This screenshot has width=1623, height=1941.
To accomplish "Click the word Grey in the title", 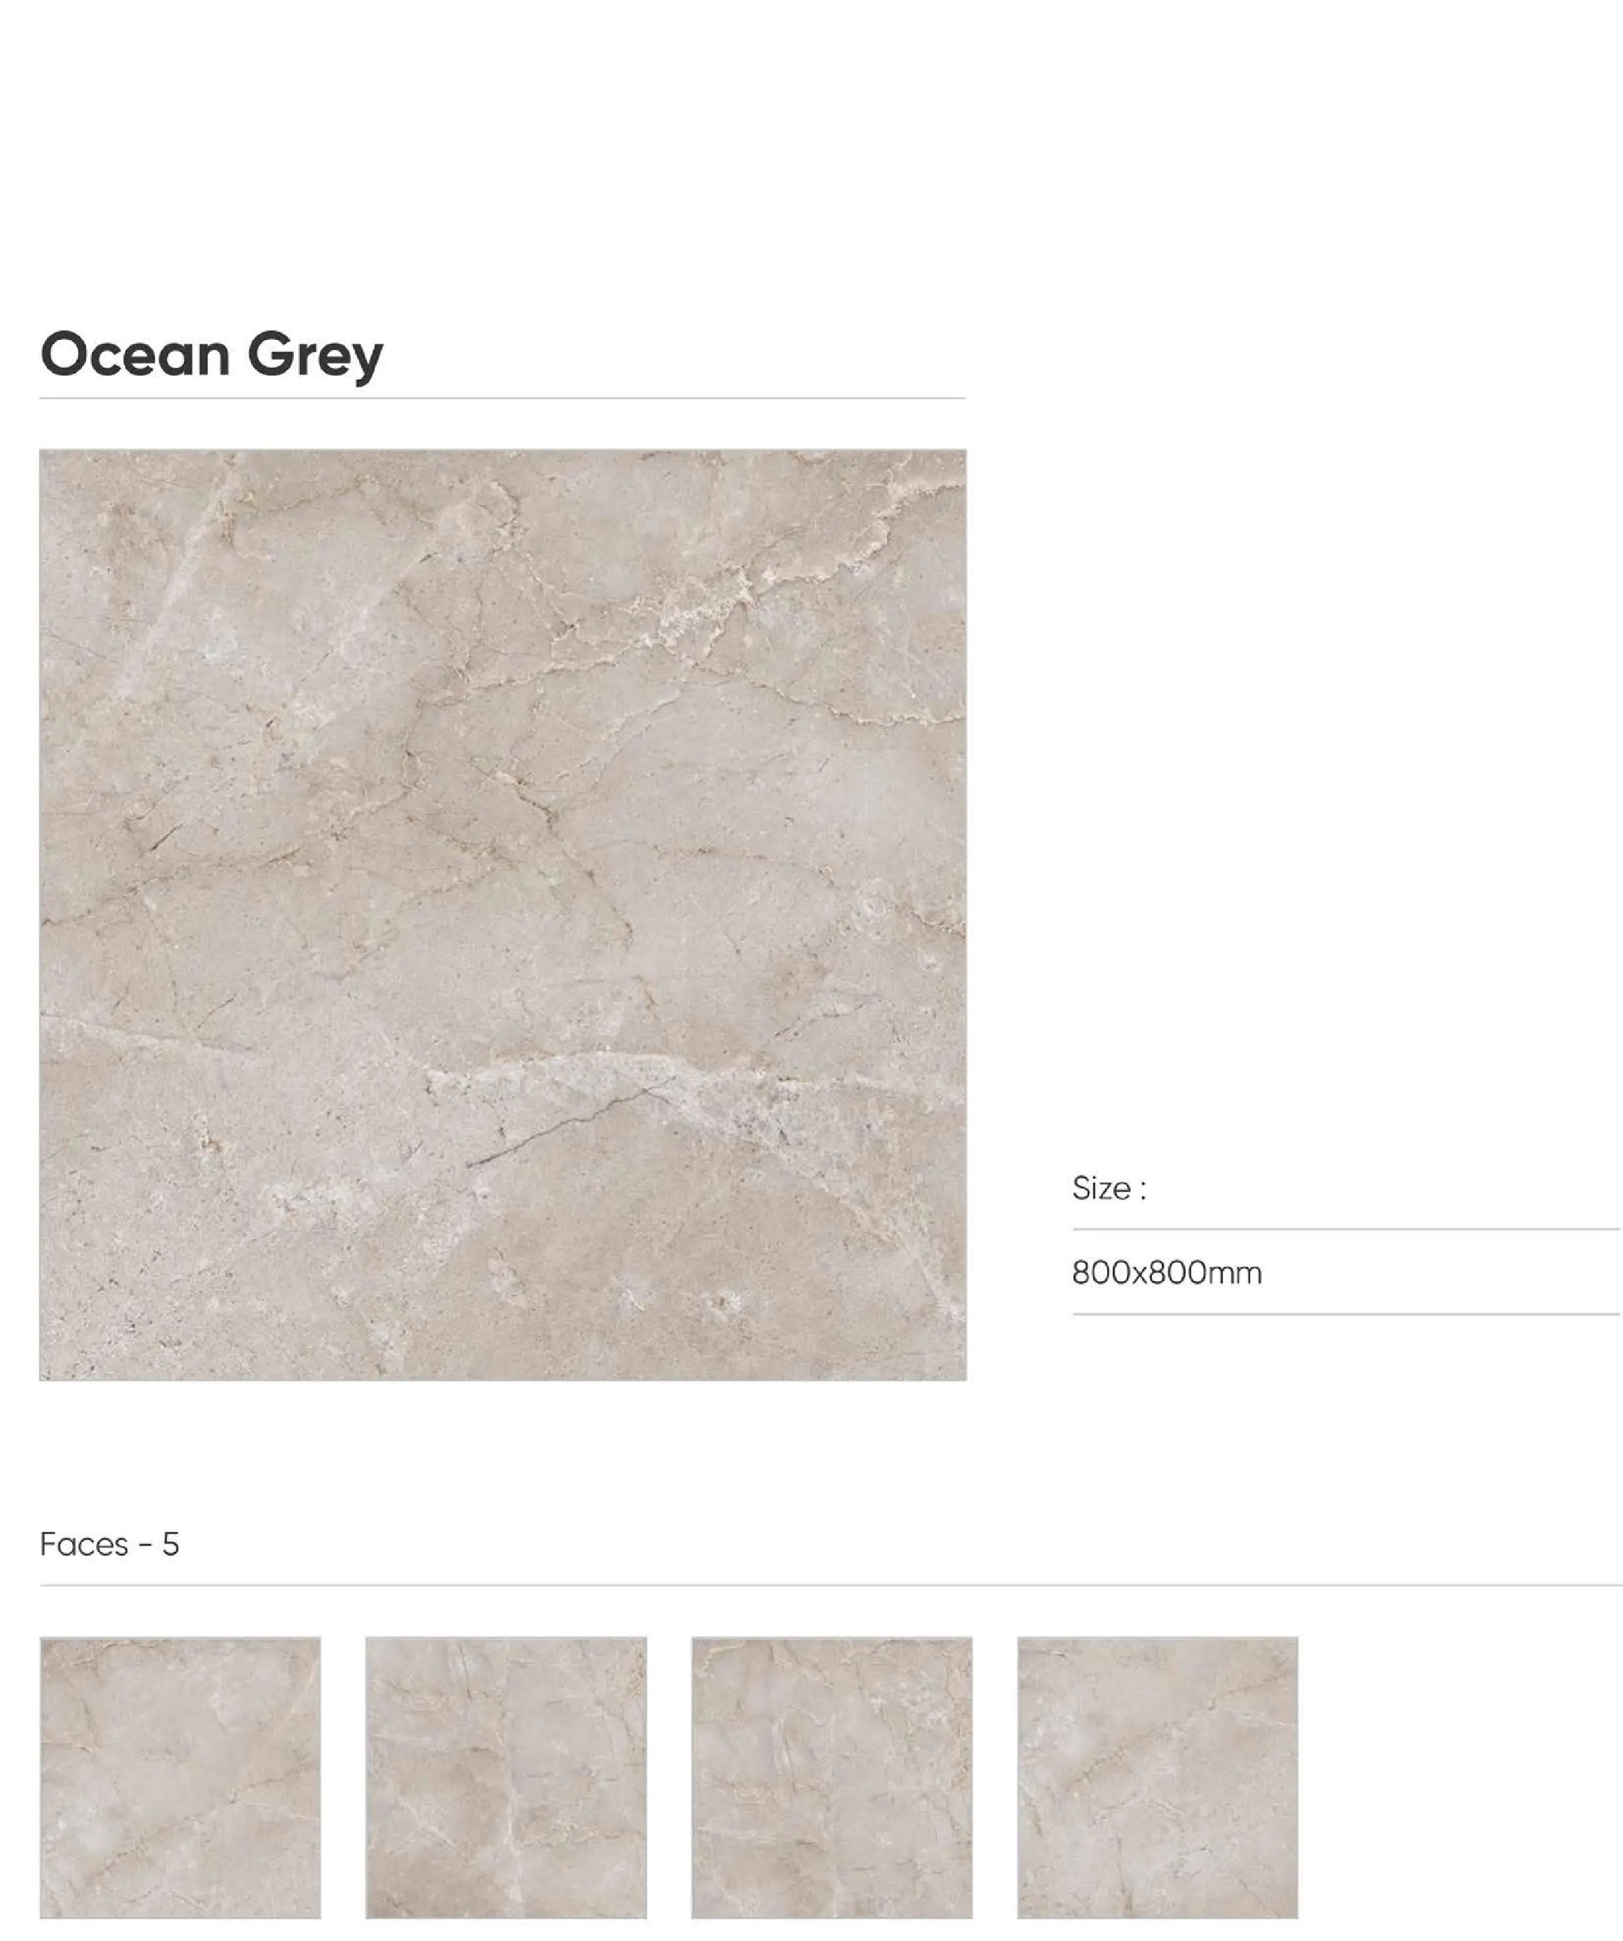I will (315, 357).
